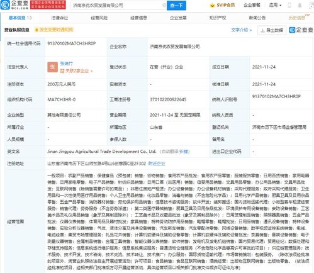Viewport: 314px width, 273px height.
Task: Clear the search box with the X icon
Action: [x=164, y=5]
